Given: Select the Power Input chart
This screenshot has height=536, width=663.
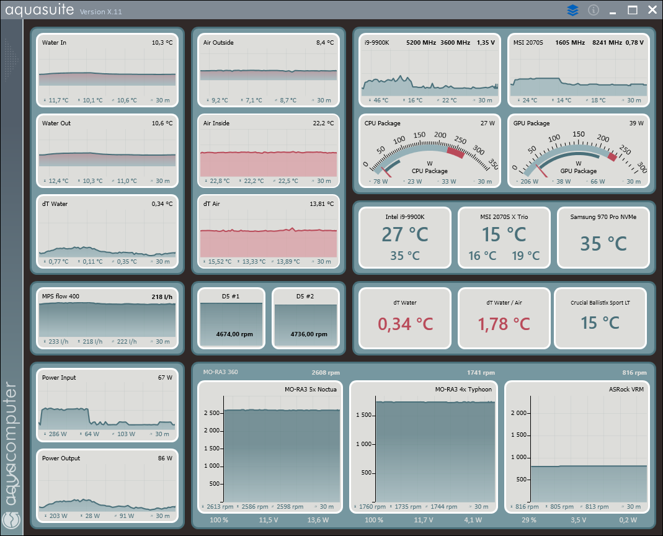Looking at the screenshot, I should [x=107, y=405].
